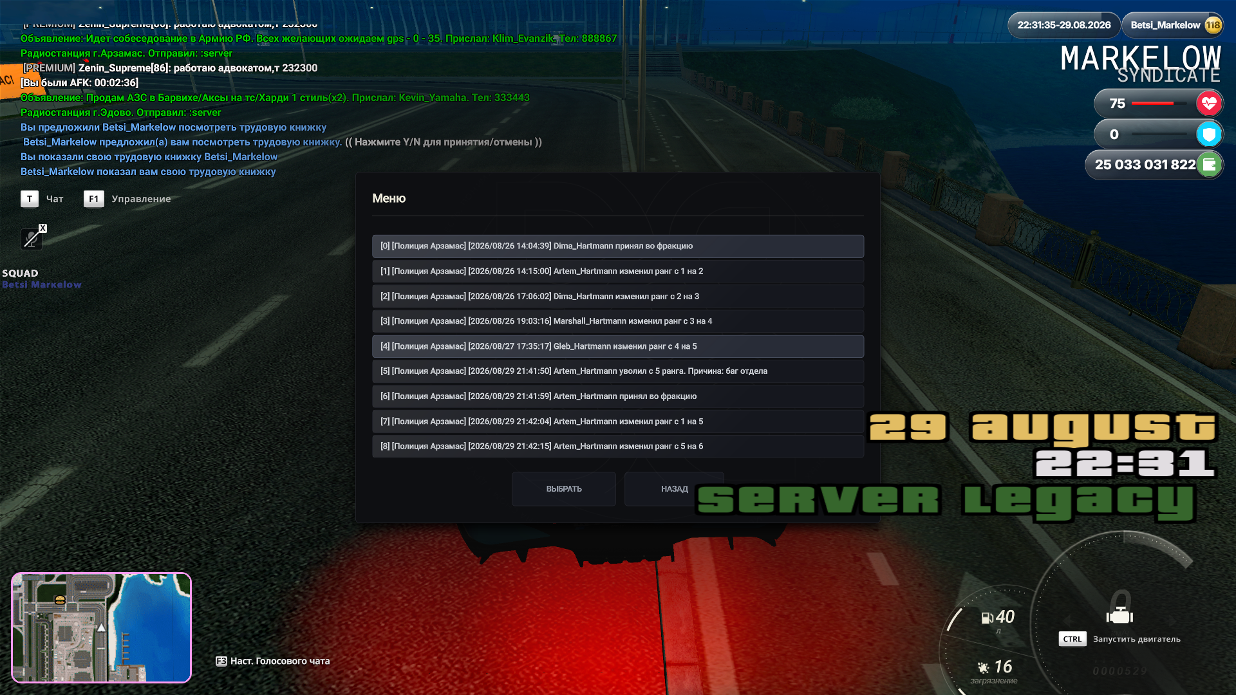This screenshot has width=1236, height=695.
Task: Select record [4] Gleb_Hartmann rank 4 to 5
Action: [x=618, y=346]
